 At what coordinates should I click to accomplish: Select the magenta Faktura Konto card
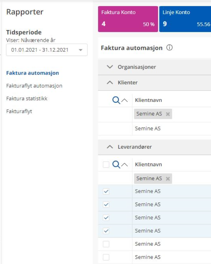pyautogui.click(x=128, y=19)
